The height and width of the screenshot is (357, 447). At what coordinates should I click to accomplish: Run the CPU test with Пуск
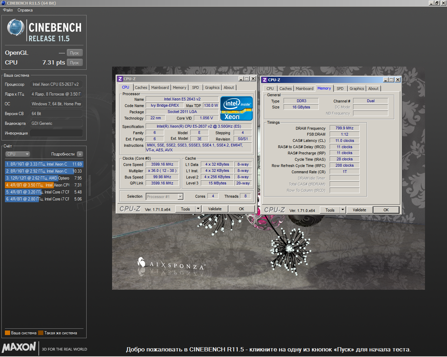74,63
